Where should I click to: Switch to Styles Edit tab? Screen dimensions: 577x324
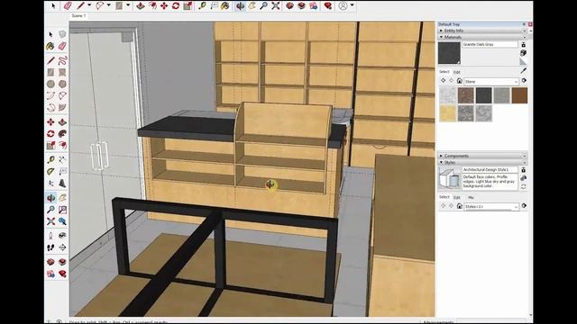(x=457, y=198)
